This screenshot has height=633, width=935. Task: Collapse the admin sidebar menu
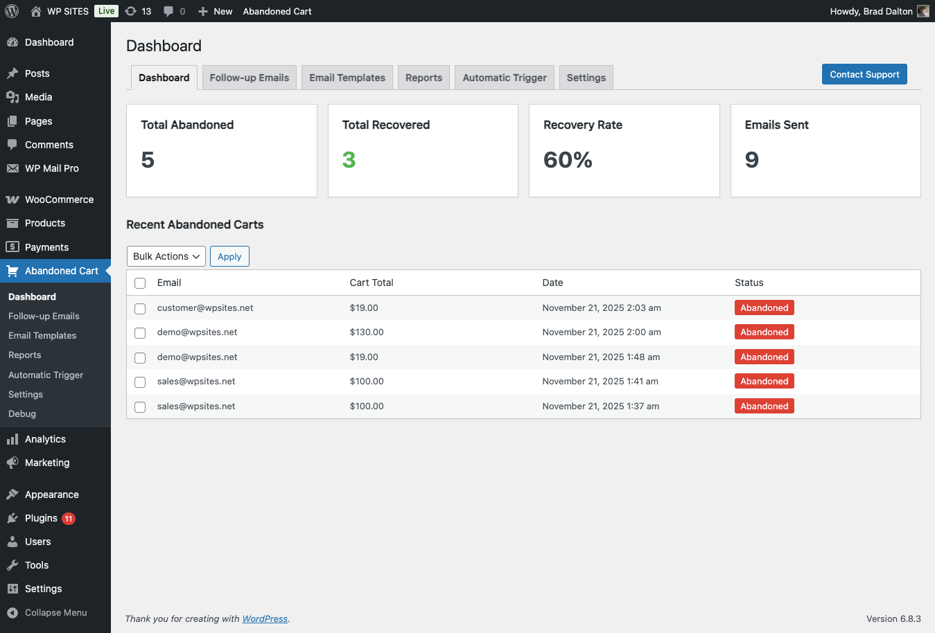47,612
